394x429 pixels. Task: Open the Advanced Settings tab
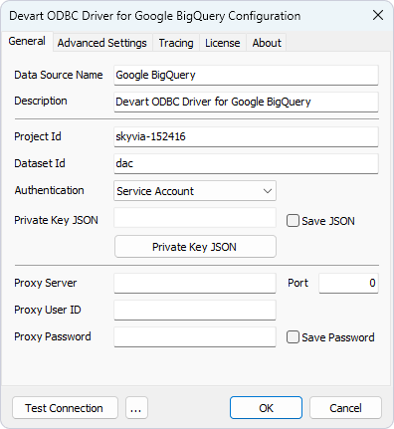tap(102, 43)
